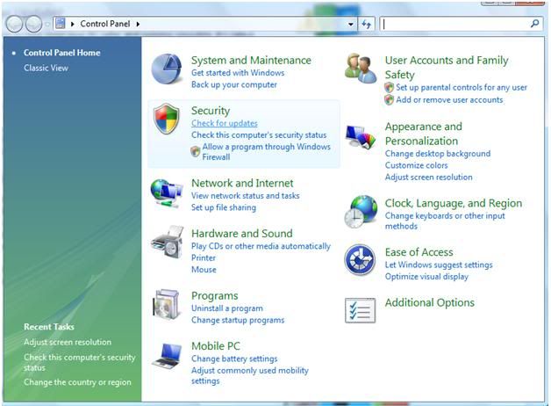Click Adjust commonly used mobility settings
Screen dimensions: 551x406
click(x=249, y=375)
